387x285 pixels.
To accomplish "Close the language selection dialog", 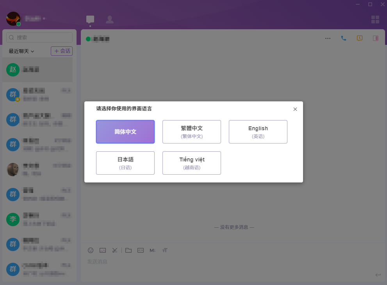I will [295, 109].
